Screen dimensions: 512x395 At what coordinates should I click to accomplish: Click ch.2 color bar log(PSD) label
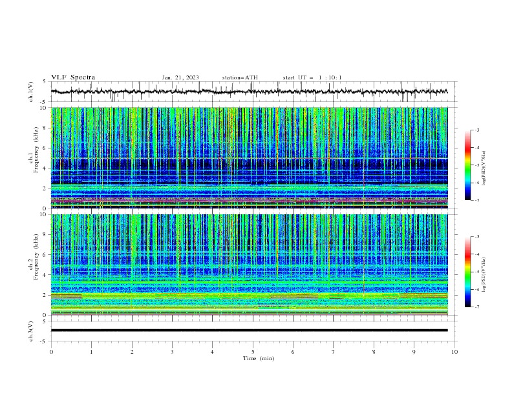(484, 275)
